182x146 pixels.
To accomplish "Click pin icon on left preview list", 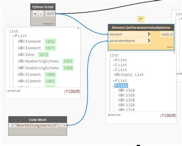I will (78, 28).
